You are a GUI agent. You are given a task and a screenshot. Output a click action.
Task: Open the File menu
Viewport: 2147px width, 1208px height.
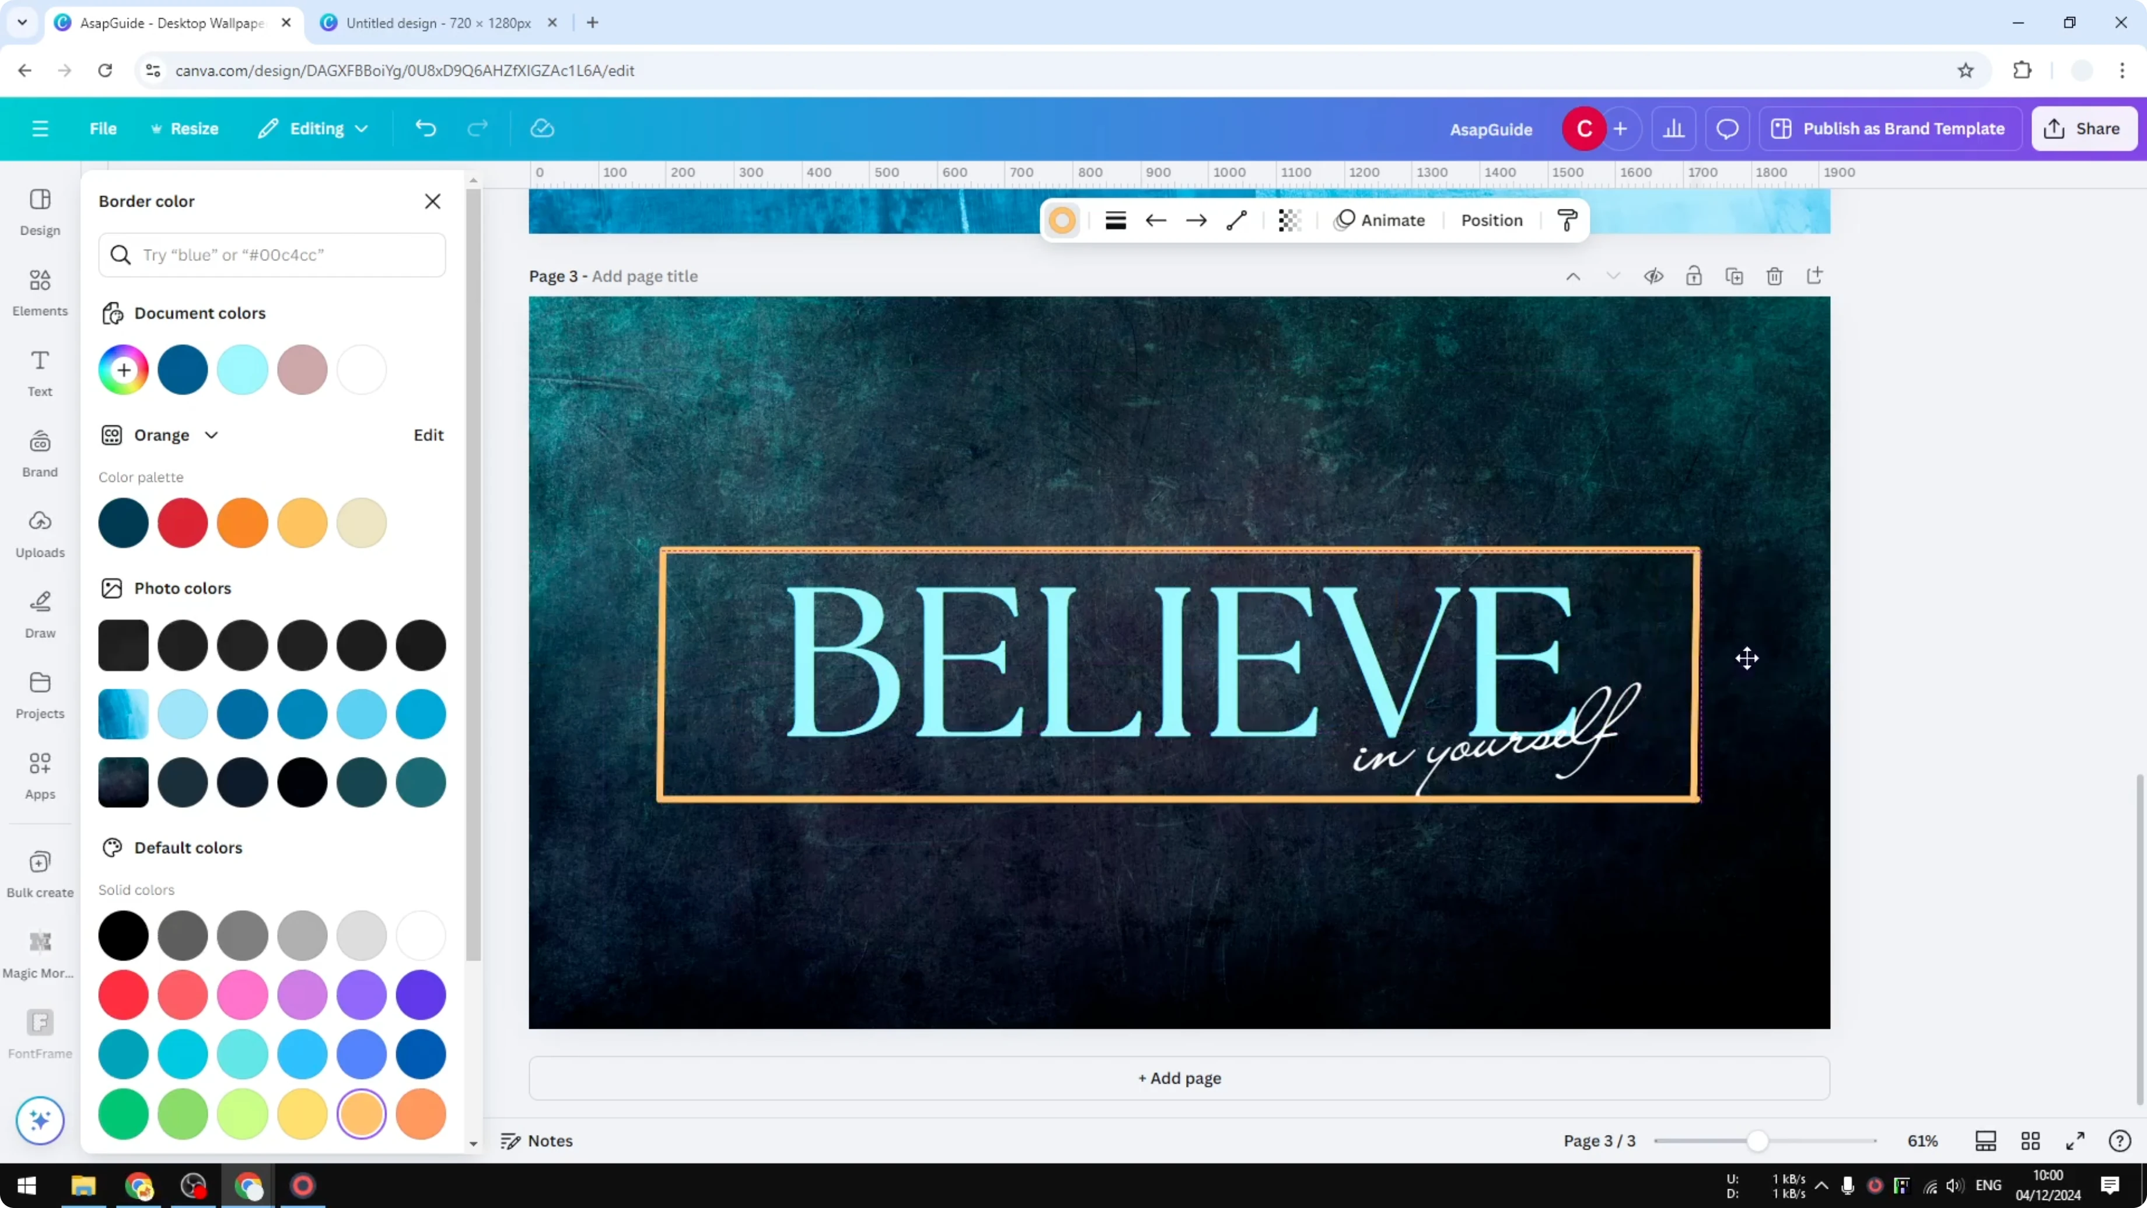click(x=103, y=128)
